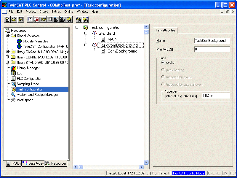Switch to the POUs tab
Viewport: 237px width, 178px height.
click(14, 163)
